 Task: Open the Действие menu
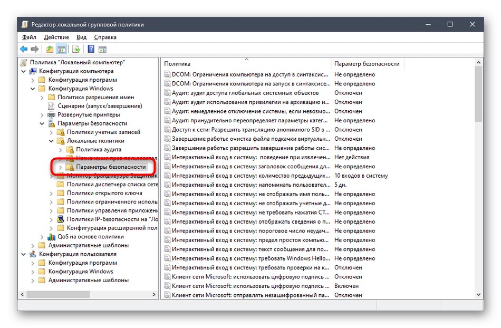[x=56, y=37]
